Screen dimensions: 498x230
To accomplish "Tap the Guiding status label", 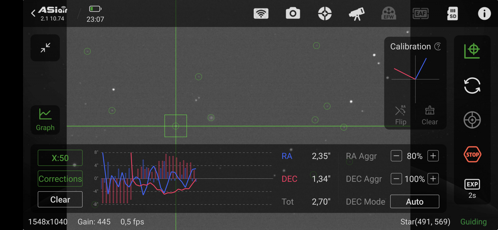I will click(x=473, y=222).
